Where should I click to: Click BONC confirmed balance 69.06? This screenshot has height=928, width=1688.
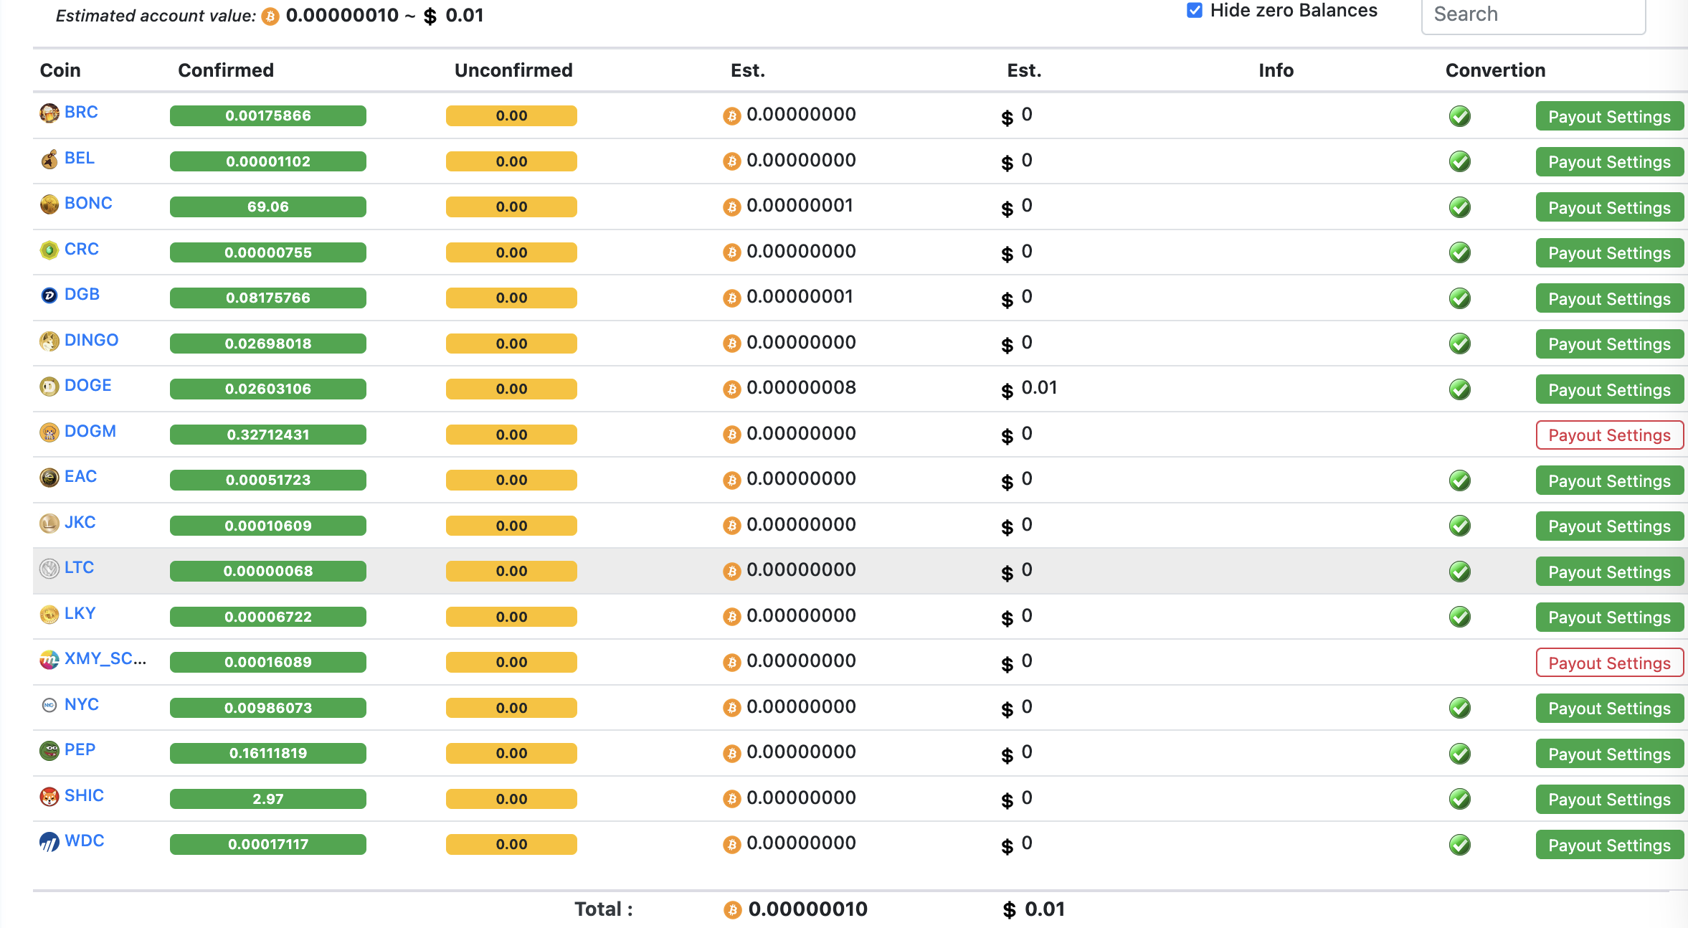(x=268, y=207)
